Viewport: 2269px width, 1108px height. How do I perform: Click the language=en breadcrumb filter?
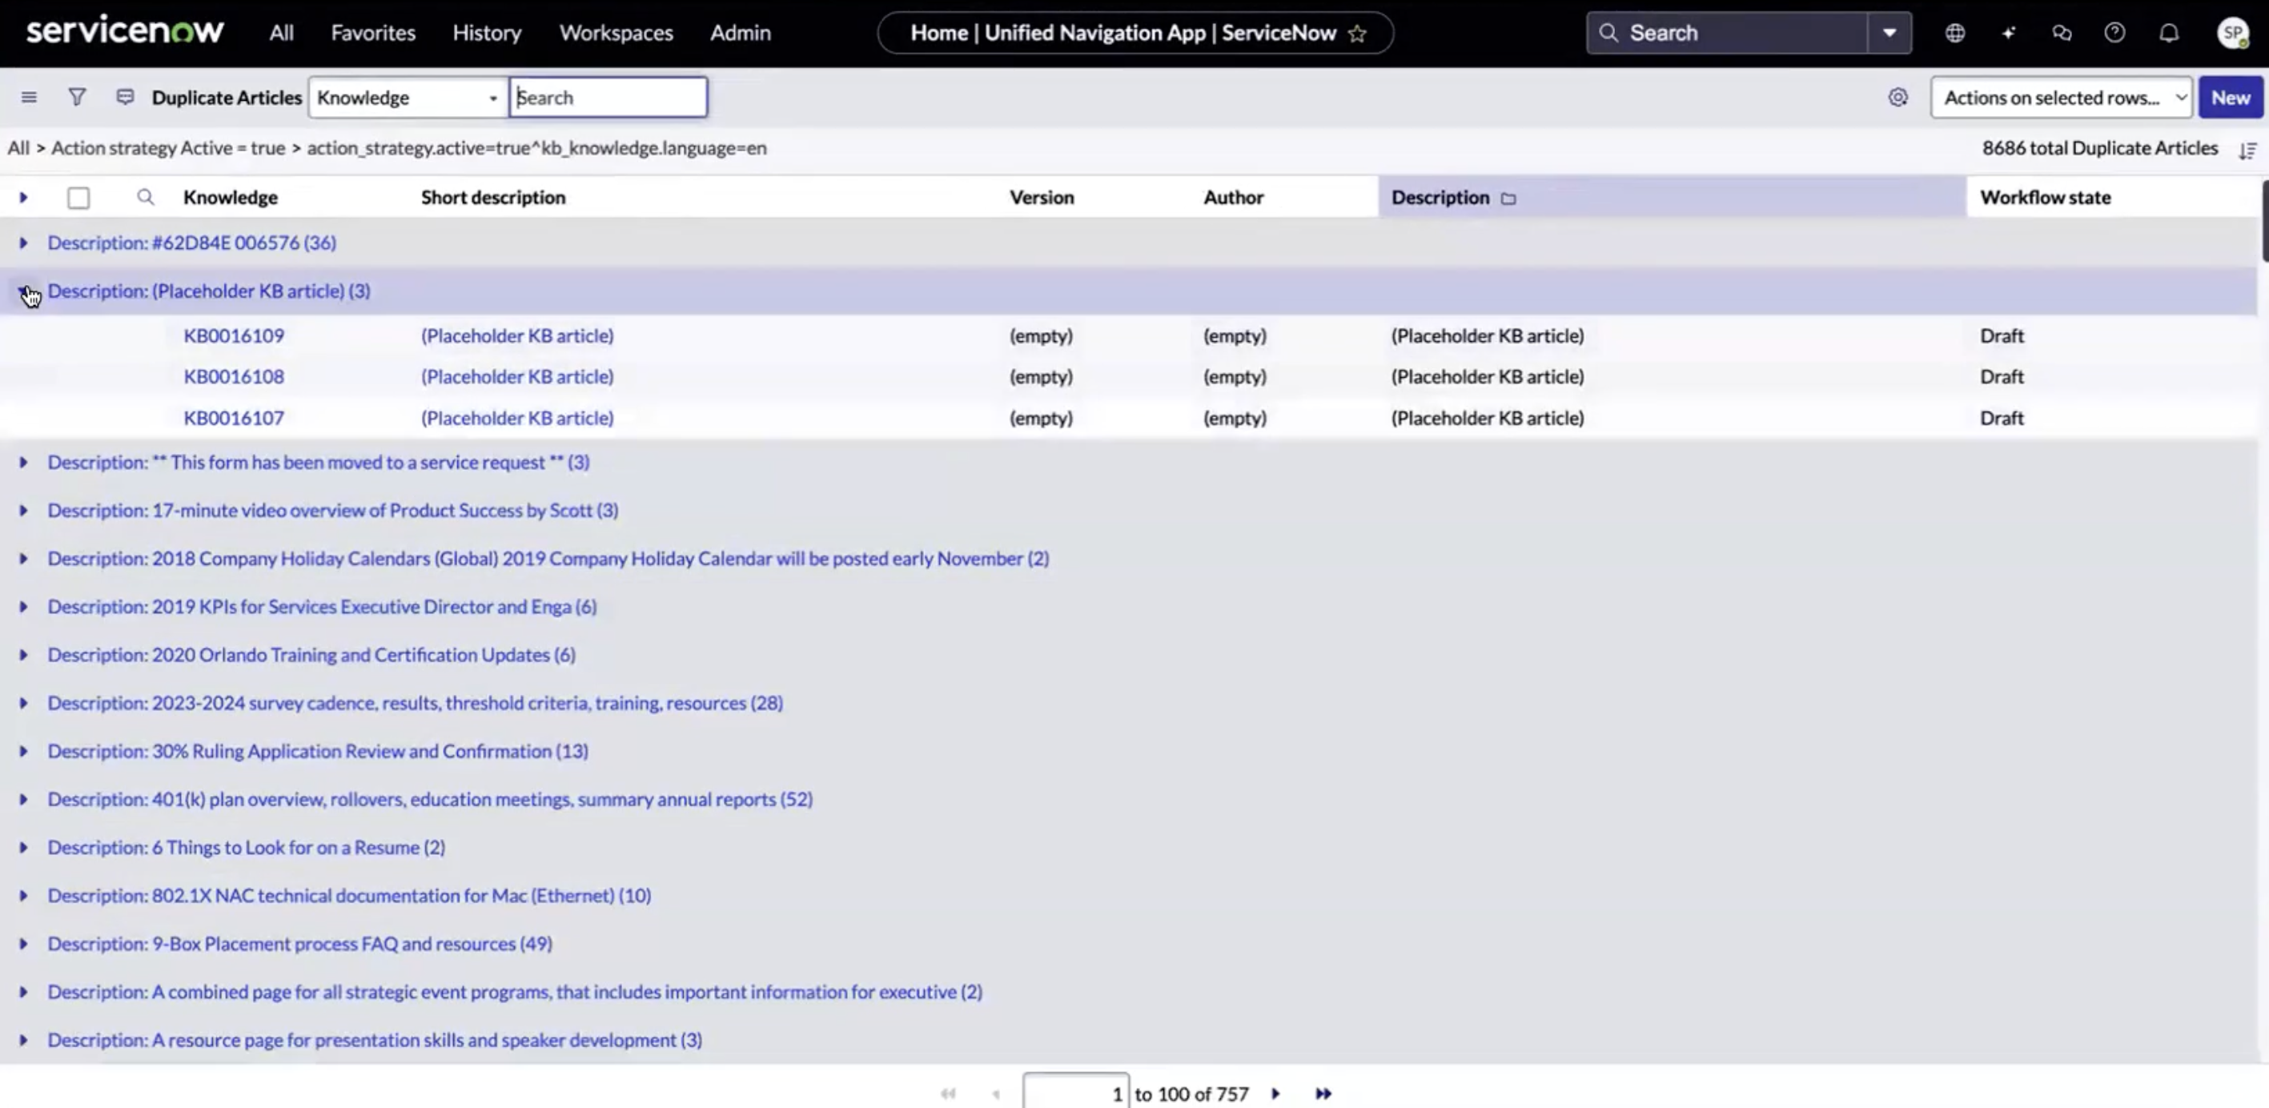point(536,148)
